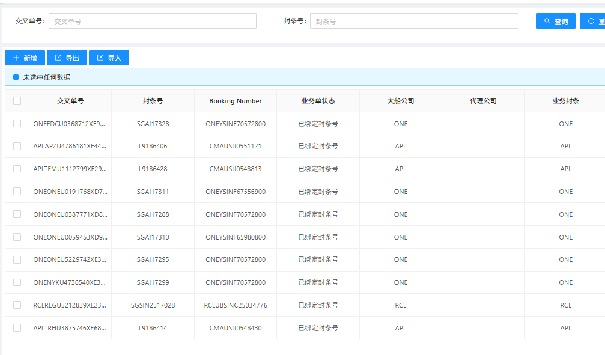Image resolution: width=605 pixels, height=355 pixels.
Task: Click the 导入 import button
Action: [x=109, y=58]
